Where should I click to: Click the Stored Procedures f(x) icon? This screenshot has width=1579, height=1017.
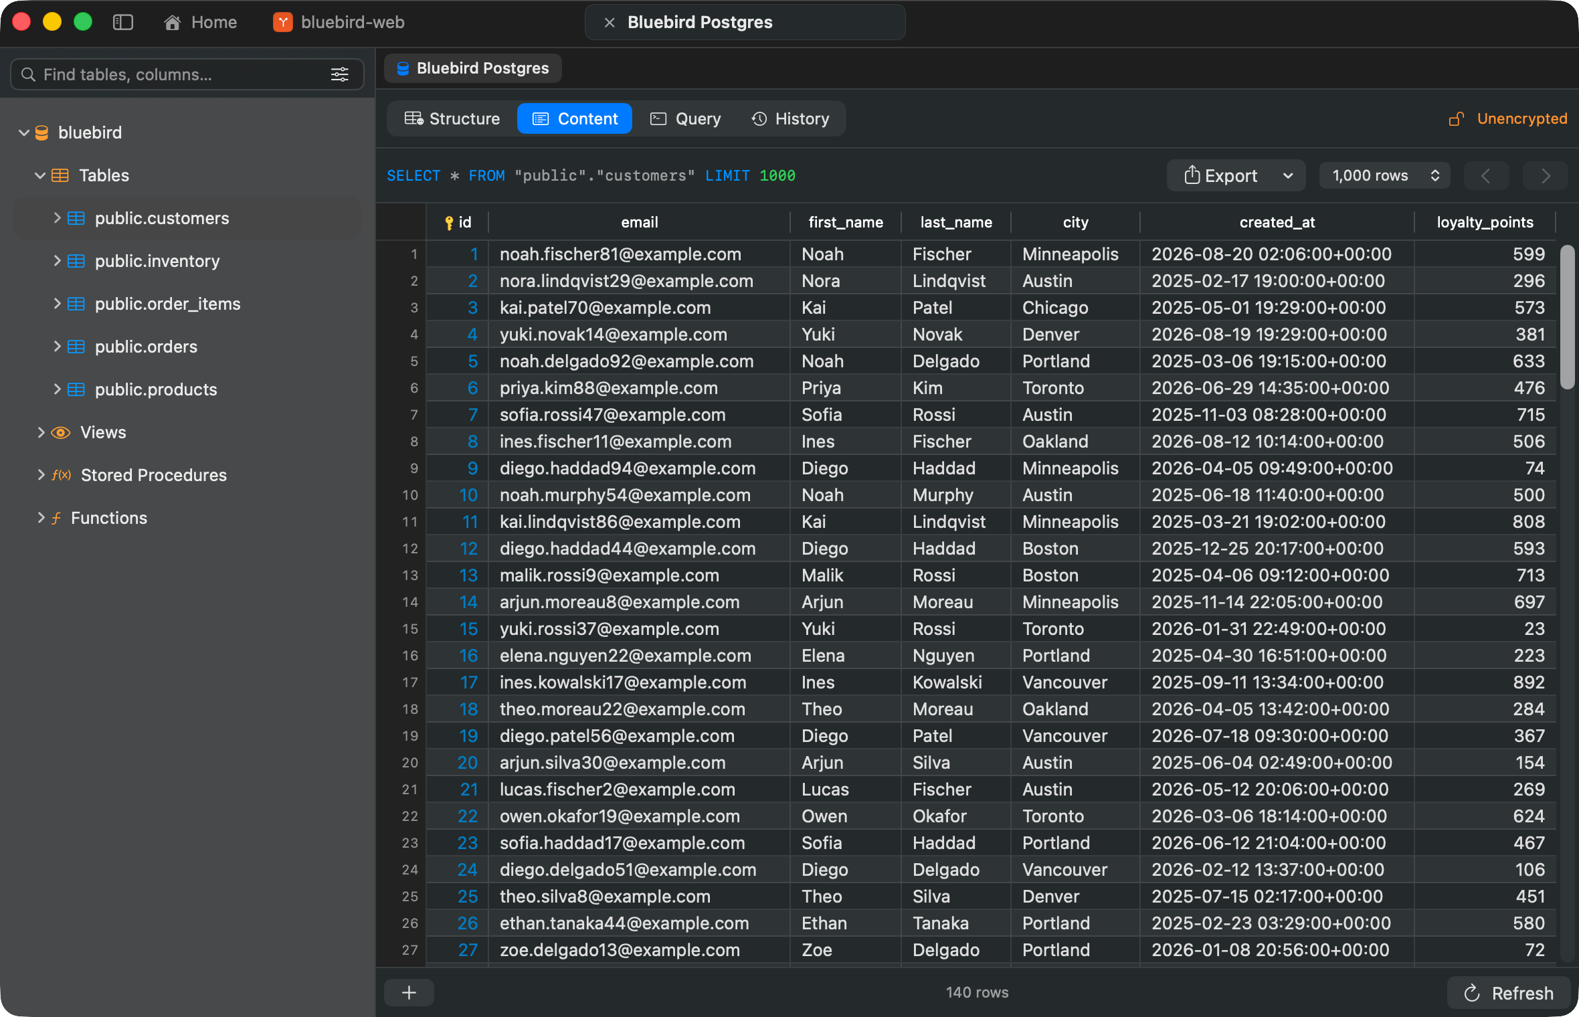pos(61,475)
